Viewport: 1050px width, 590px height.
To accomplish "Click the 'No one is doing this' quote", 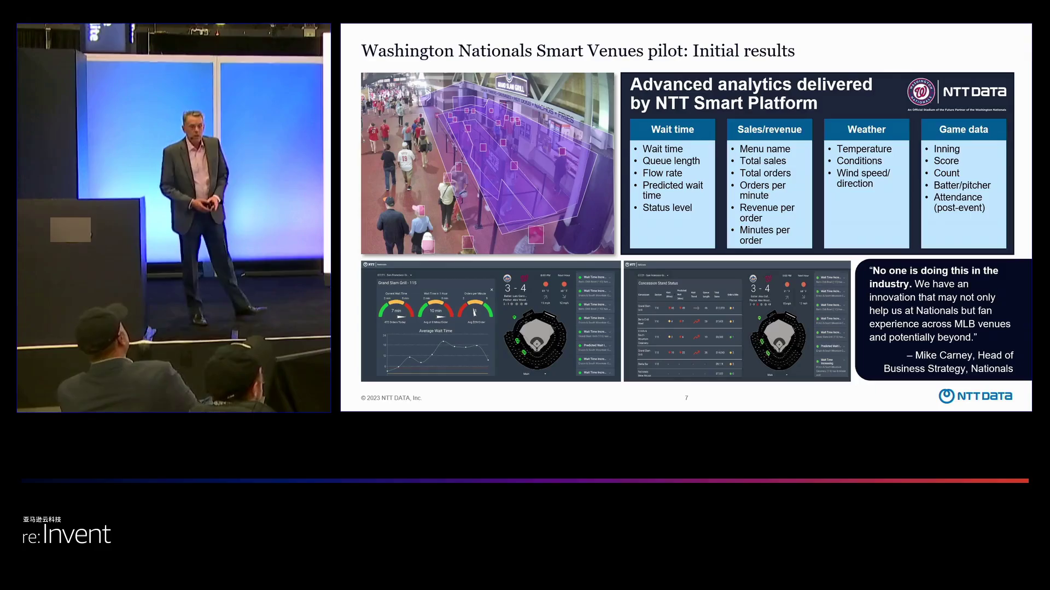I will click(x=940, y=304).
